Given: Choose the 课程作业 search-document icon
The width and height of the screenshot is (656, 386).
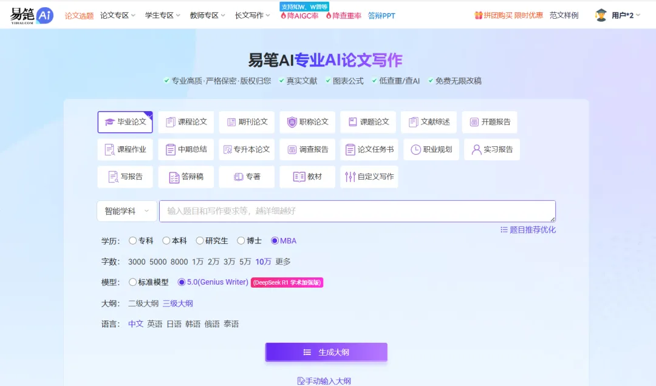Looking at the screenshot, I should pos(109,150).
